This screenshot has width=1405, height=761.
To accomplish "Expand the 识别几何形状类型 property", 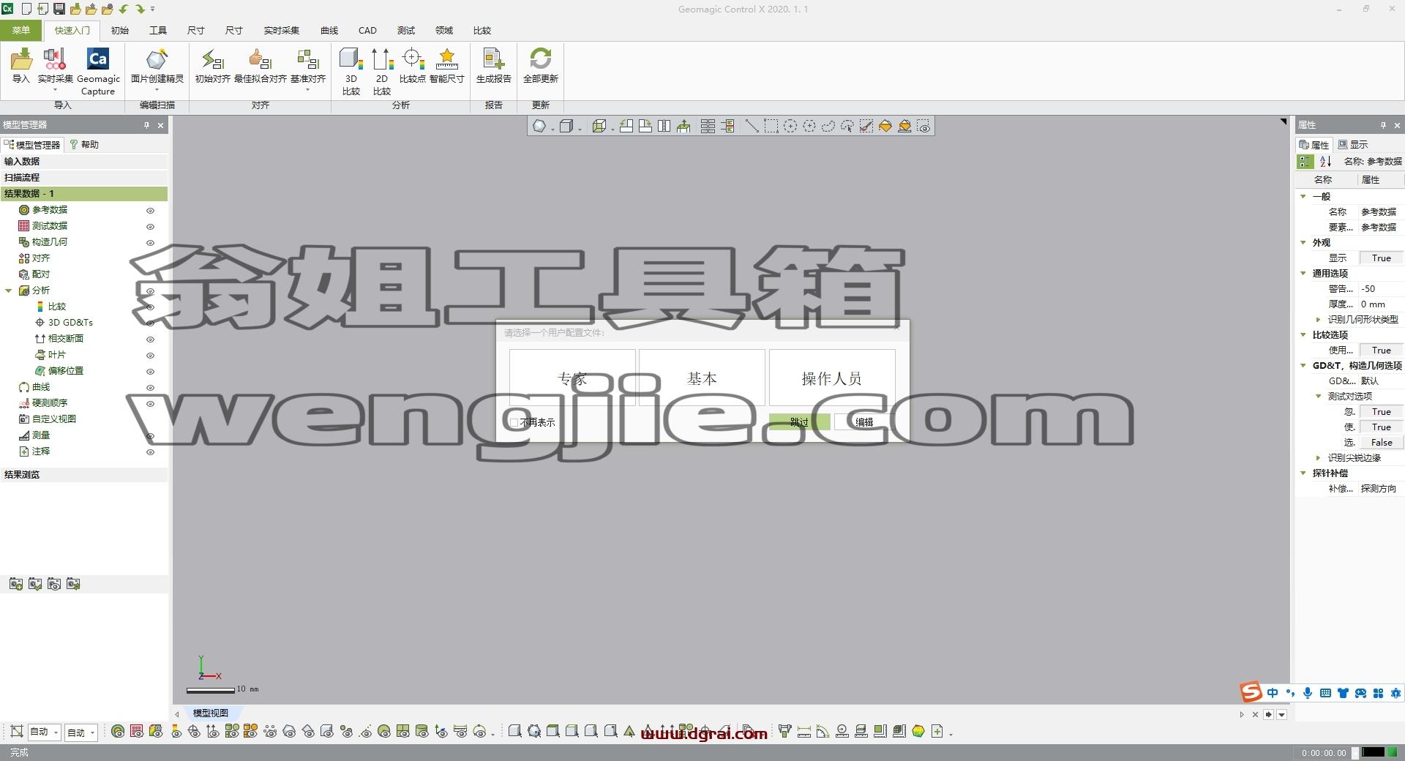I will coord(1319,319).
